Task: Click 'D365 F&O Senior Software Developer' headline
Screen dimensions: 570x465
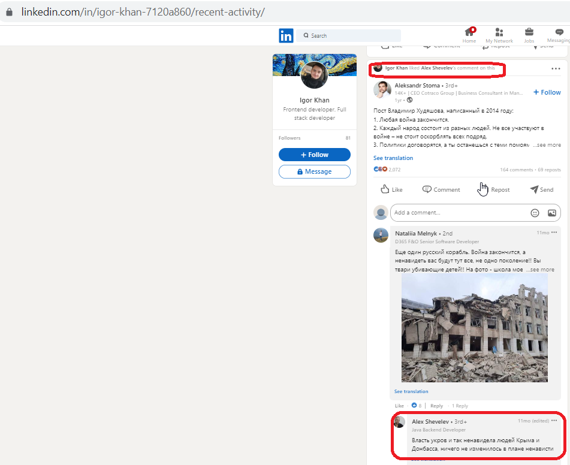Action: [437, 241]
